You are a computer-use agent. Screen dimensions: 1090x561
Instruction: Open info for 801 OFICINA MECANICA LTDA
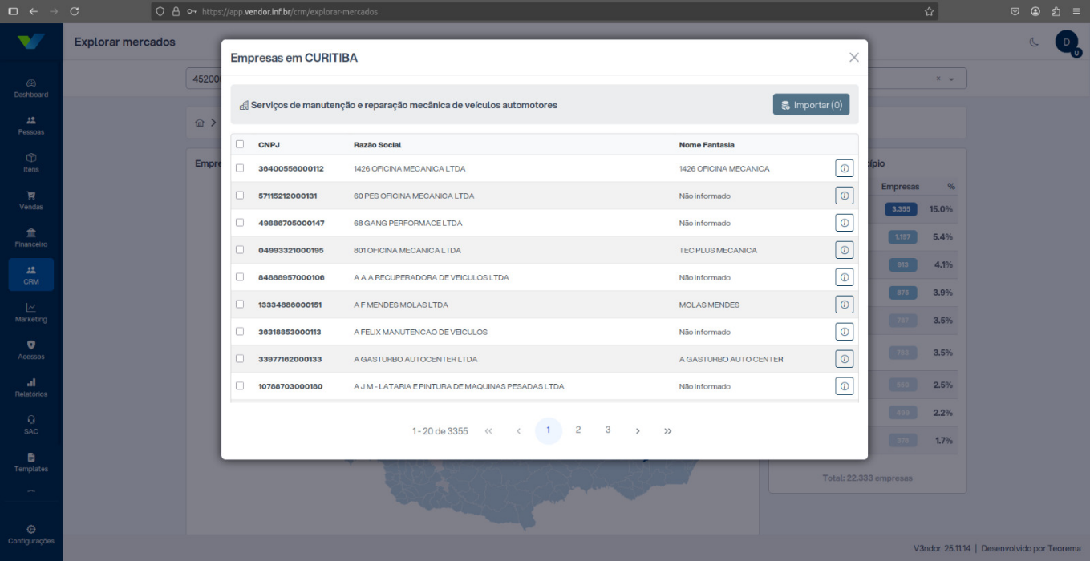click(x=844, y=250)
